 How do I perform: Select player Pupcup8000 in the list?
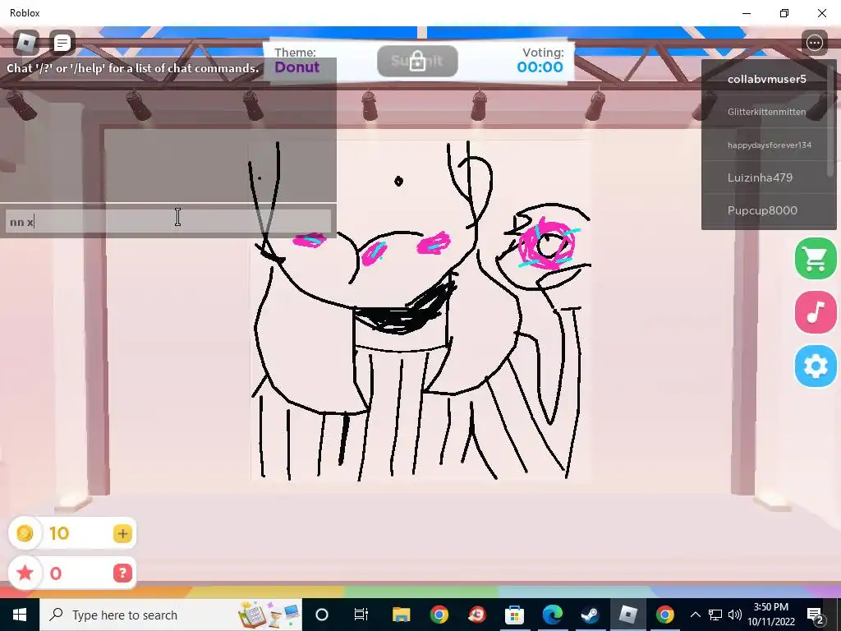pos(766,210)
